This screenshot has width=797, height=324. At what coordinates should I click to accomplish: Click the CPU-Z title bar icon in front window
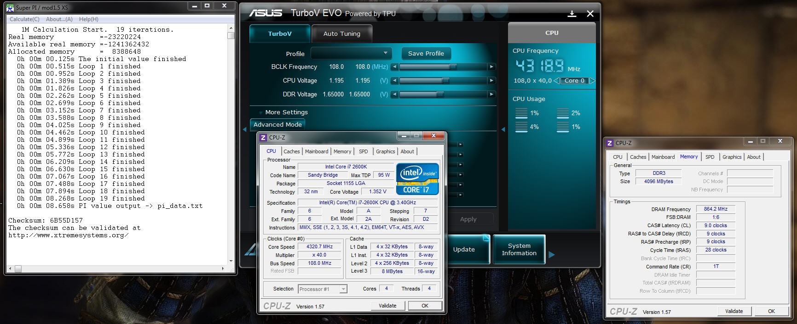pos(263,137)
